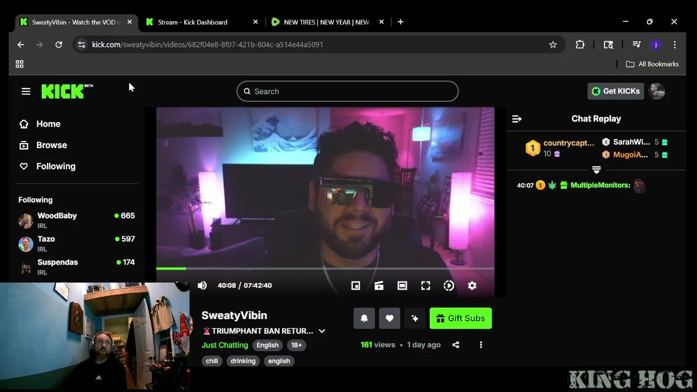Click MultipleMonitors chat username

click(x=600, y=185)
